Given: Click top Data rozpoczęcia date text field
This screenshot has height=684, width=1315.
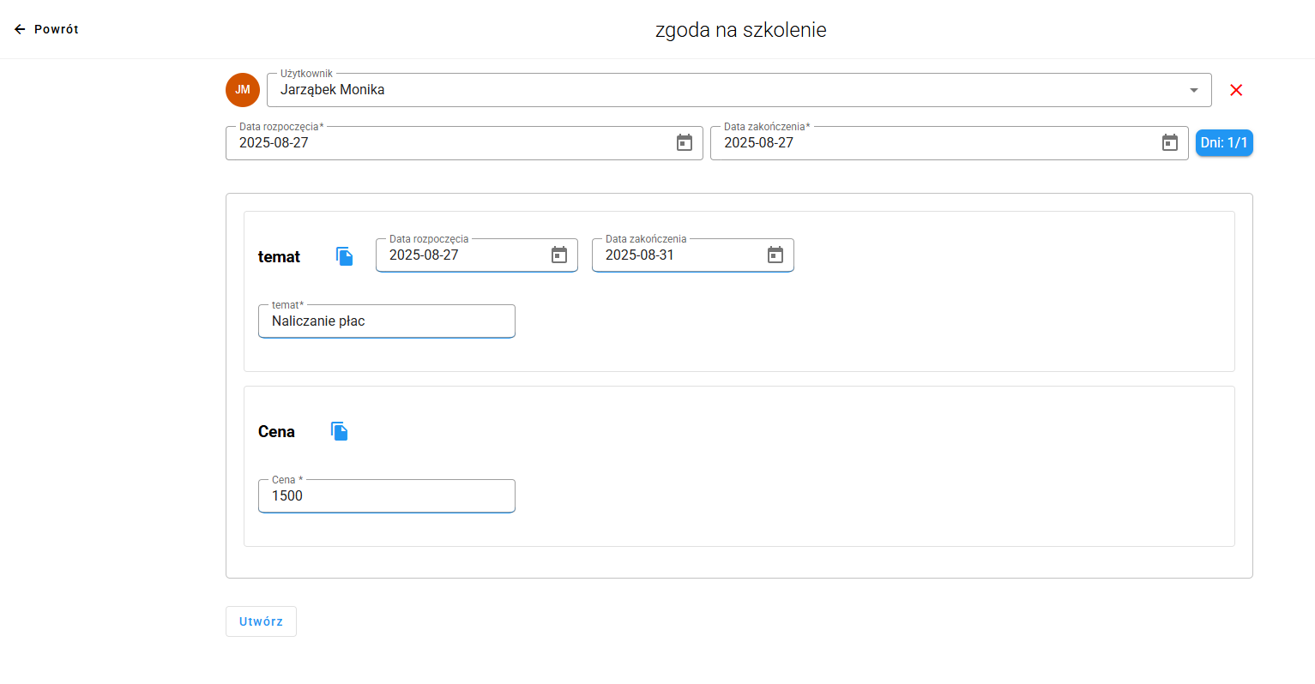Looking at the screenshot, I should tap(446, 143).
